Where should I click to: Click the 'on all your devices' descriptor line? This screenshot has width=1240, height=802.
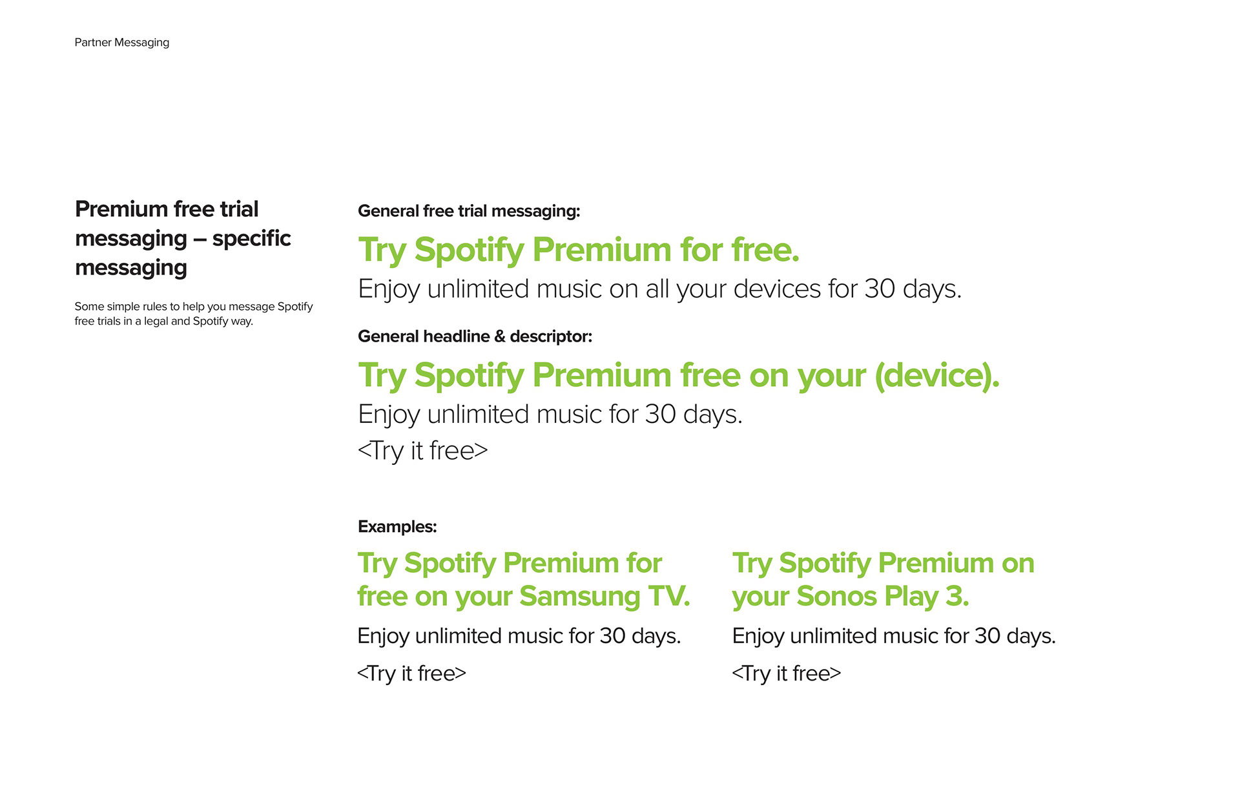click(x=659, y=289)
